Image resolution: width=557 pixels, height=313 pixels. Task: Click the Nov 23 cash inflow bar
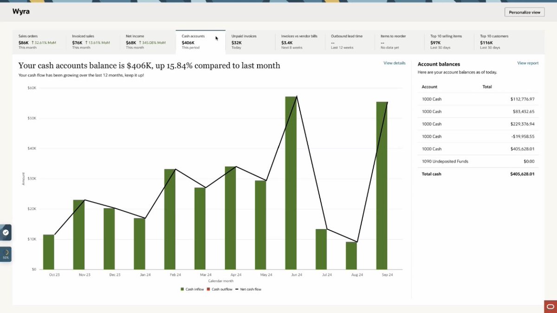(x=79, y=235)
